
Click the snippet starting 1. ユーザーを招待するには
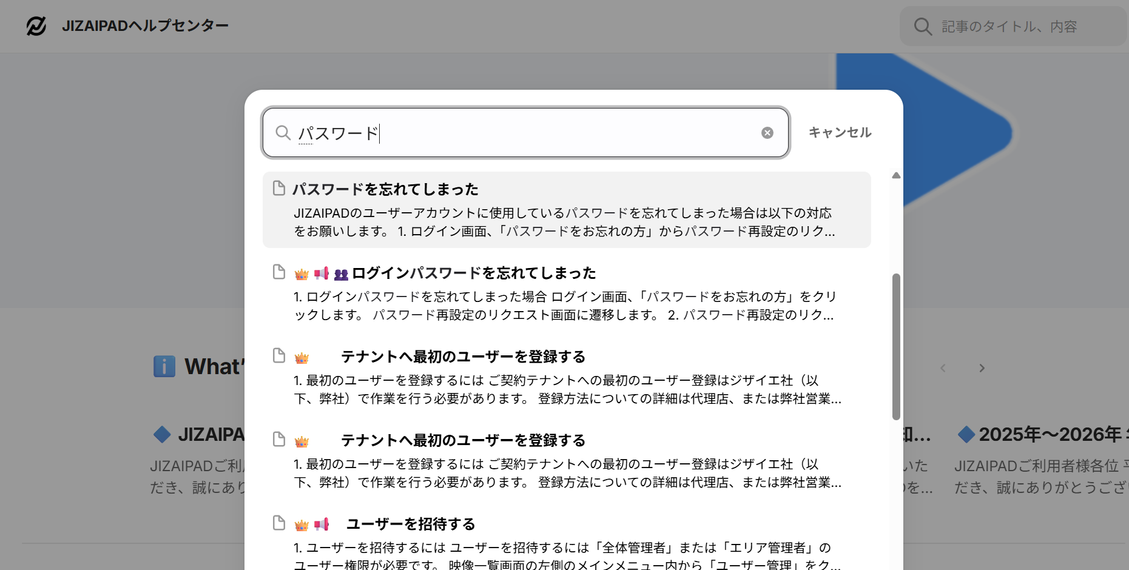(x=567, y=557)
